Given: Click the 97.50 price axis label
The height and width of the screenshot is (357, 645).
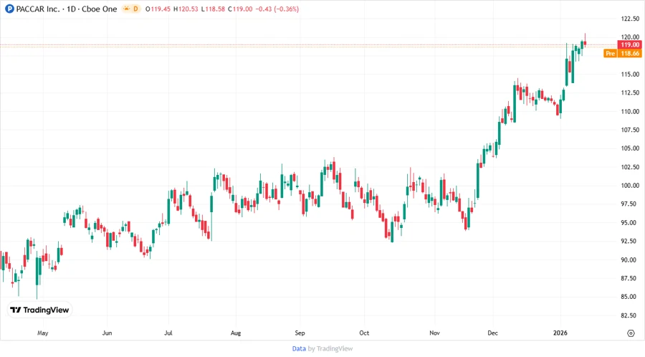Looking at the screenshot, I should pyautogui.click(x=630, y=204).
